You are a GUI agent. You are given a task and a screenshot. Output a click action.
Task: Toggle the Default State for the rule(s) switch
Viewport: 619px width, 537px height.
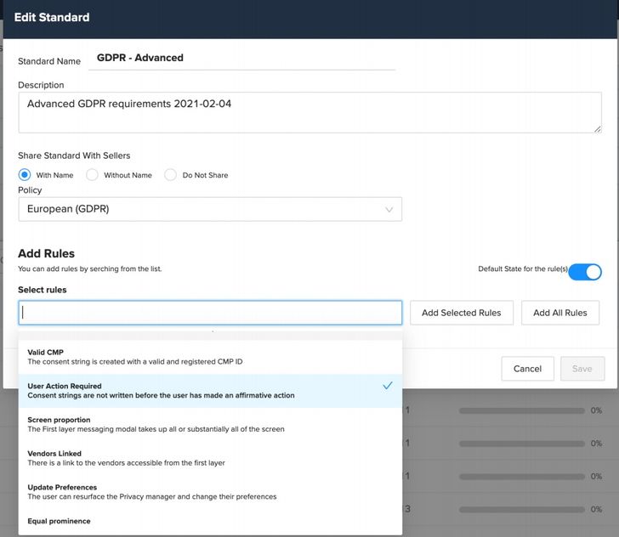[585, 272]
